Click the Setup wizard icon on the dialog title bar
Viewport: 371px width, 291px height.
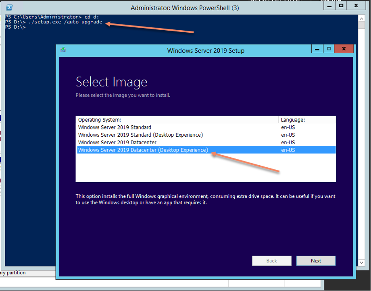(63, 49)
